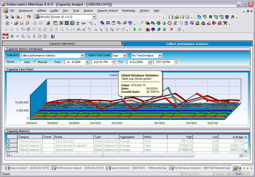255x177 pixels.
Task: Click the green execute triangle icon
Action: point(135,29)
